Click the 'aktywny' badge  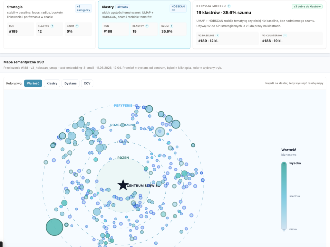pyautogui.click(x=123, y=7)
